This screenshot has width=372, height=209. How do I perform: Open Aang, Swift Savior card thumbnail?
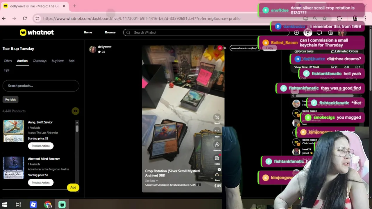click(x=13, y=131)
